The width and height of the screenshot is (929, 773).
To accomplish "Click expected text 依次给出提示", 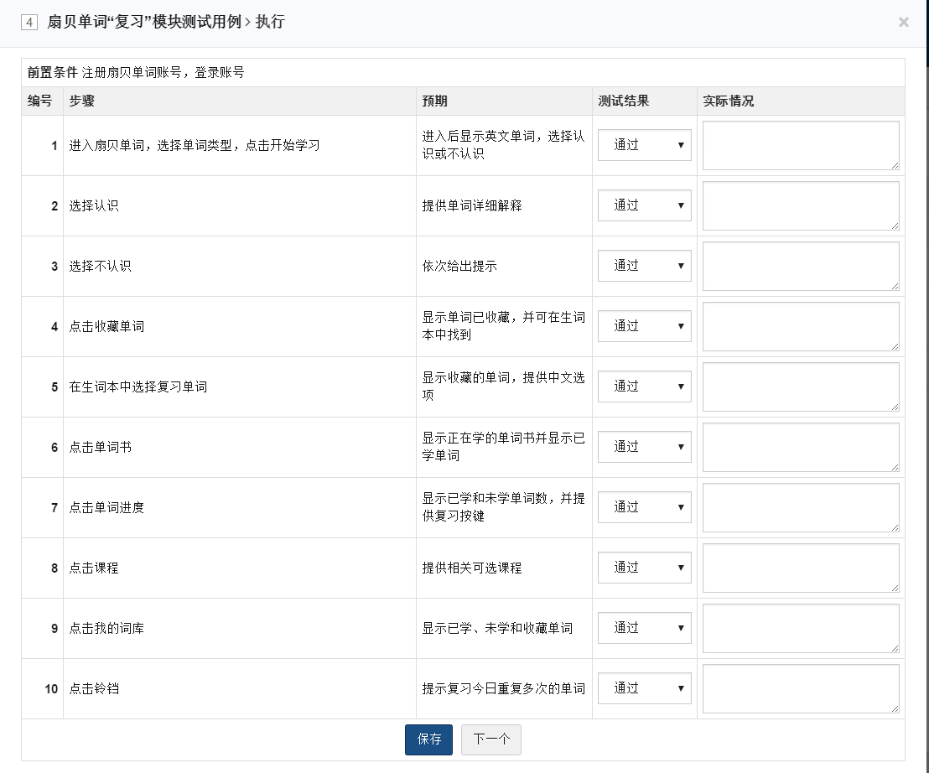I will tap(459, 267).
